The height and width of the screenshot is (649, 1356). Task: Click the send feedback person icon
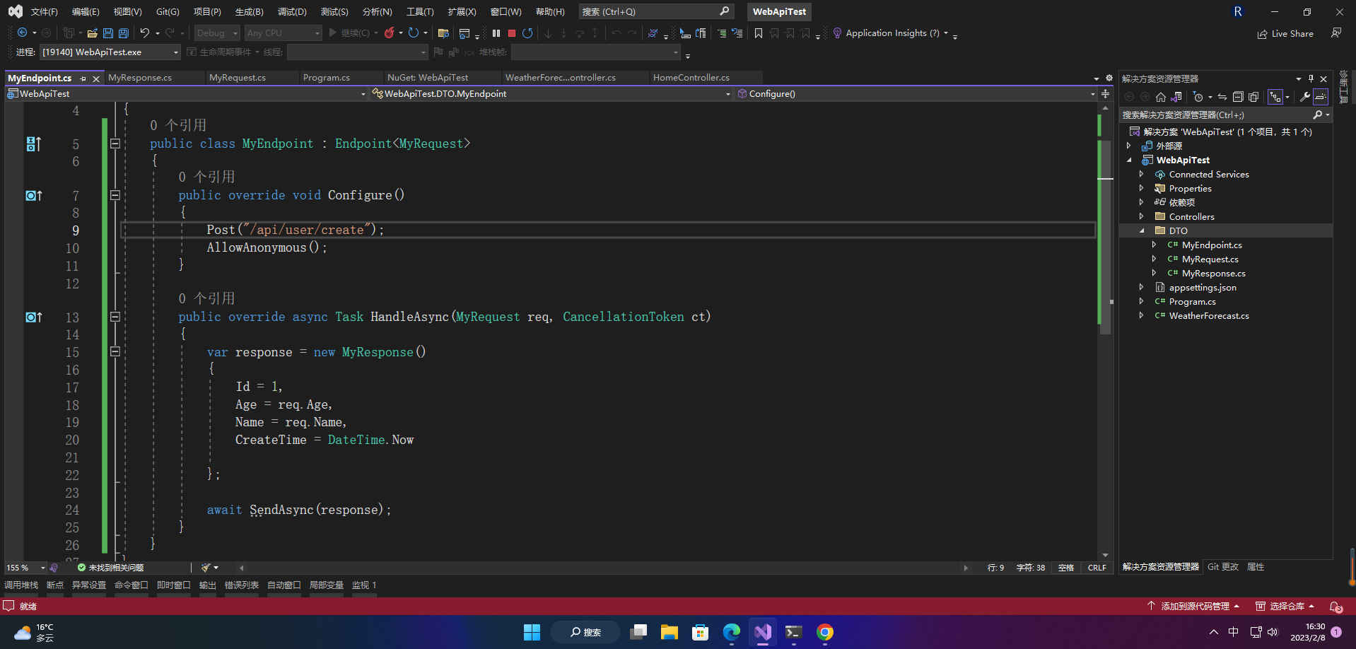tap(1336, 33)
